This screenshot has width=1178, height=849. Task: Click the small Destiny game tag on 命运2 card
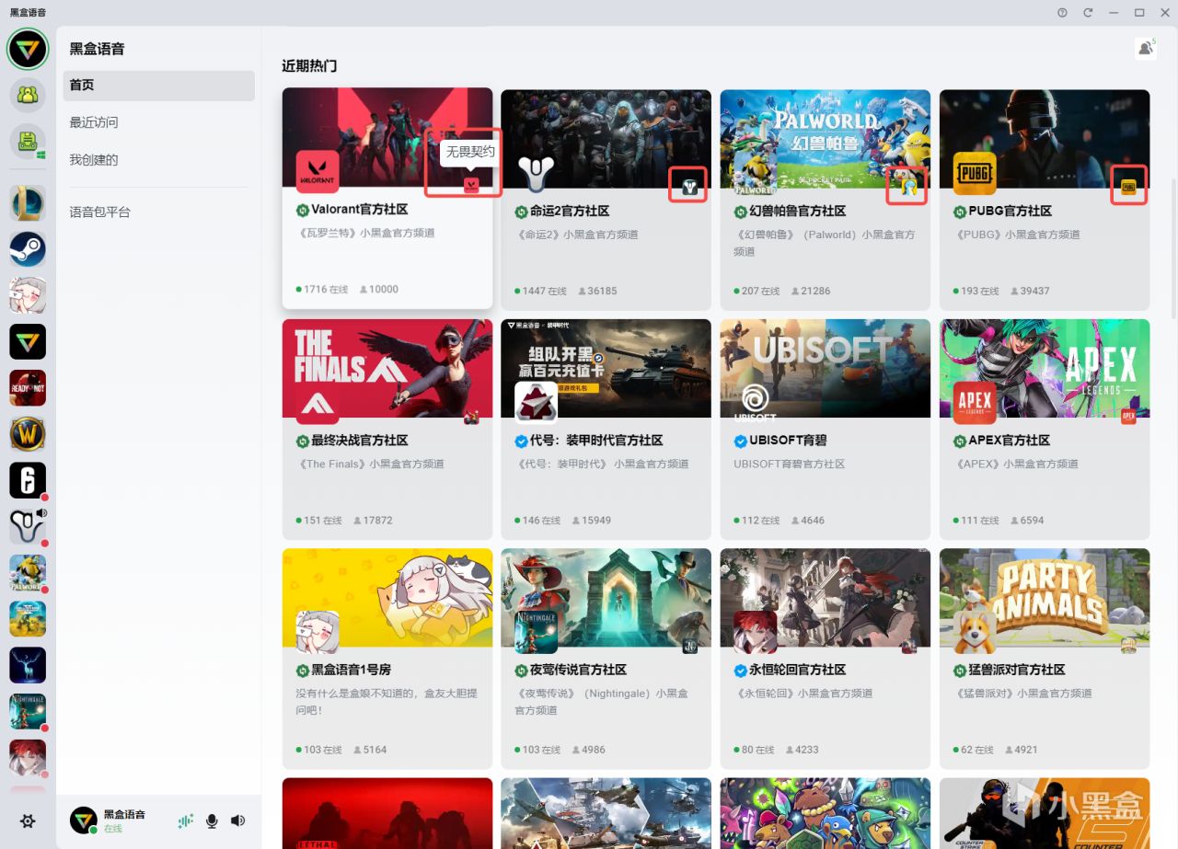(x=690, y=188)
